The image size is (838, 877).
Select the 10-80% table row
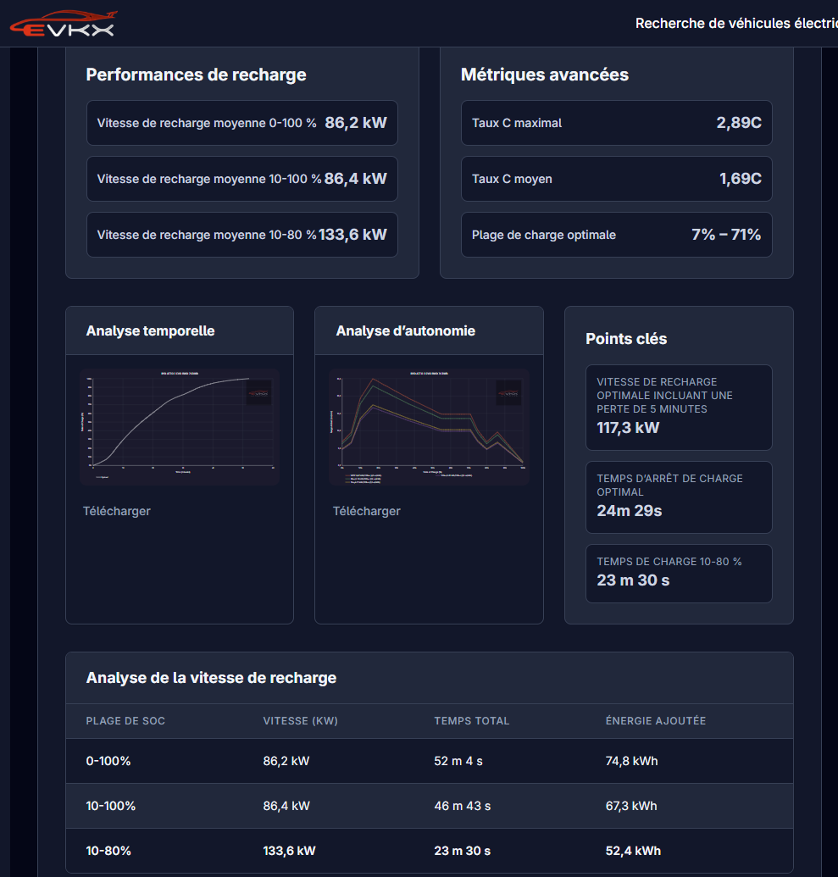[429, 851]
